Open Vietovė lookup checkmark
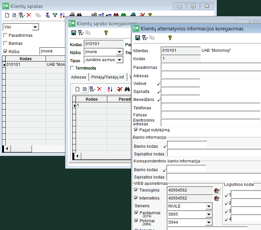The image size is (261, 230). tap(159, 84)
